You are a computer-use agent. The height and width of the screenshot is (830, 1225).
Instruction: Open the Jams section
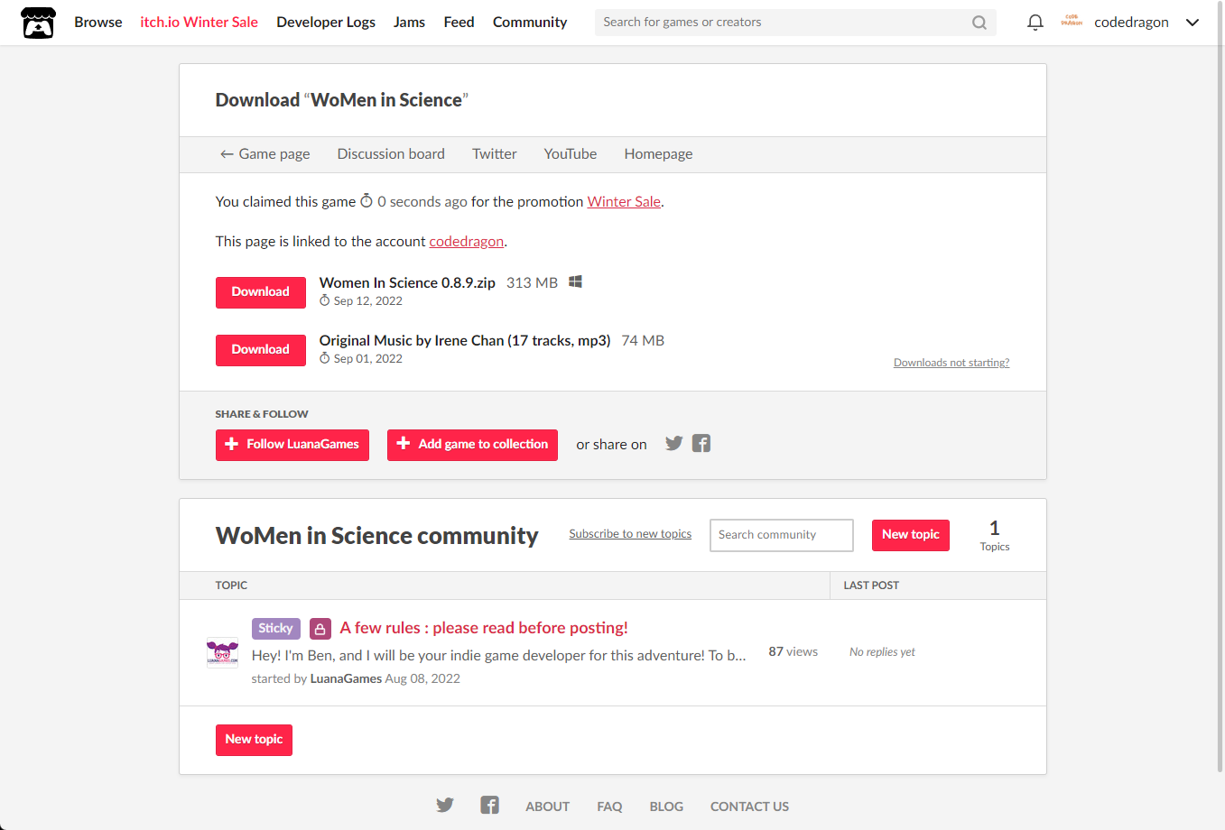pos(409,22)
